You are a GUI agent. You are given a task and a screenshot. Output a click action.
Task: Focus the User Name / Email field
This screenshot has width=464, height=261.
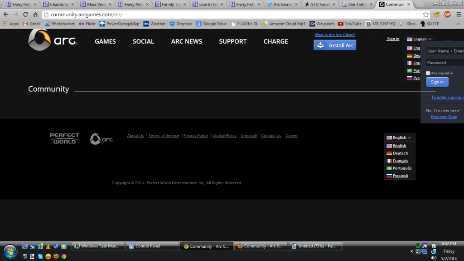(x=445, y=51)
